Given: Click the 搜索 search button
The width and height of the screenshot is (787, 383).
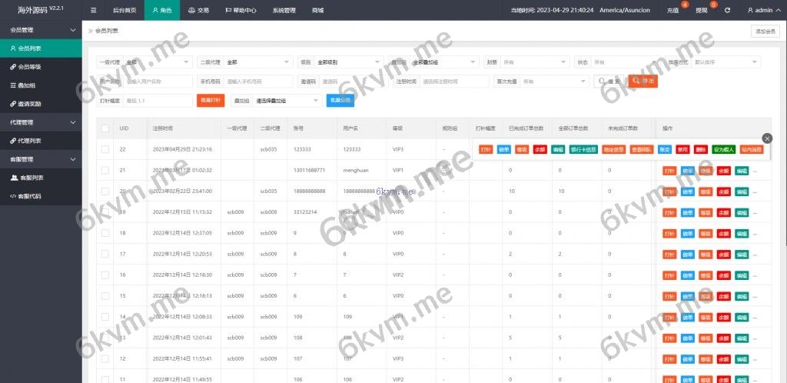Looking at the screenshot, I should pyautogui.click(x=609, y=81).
